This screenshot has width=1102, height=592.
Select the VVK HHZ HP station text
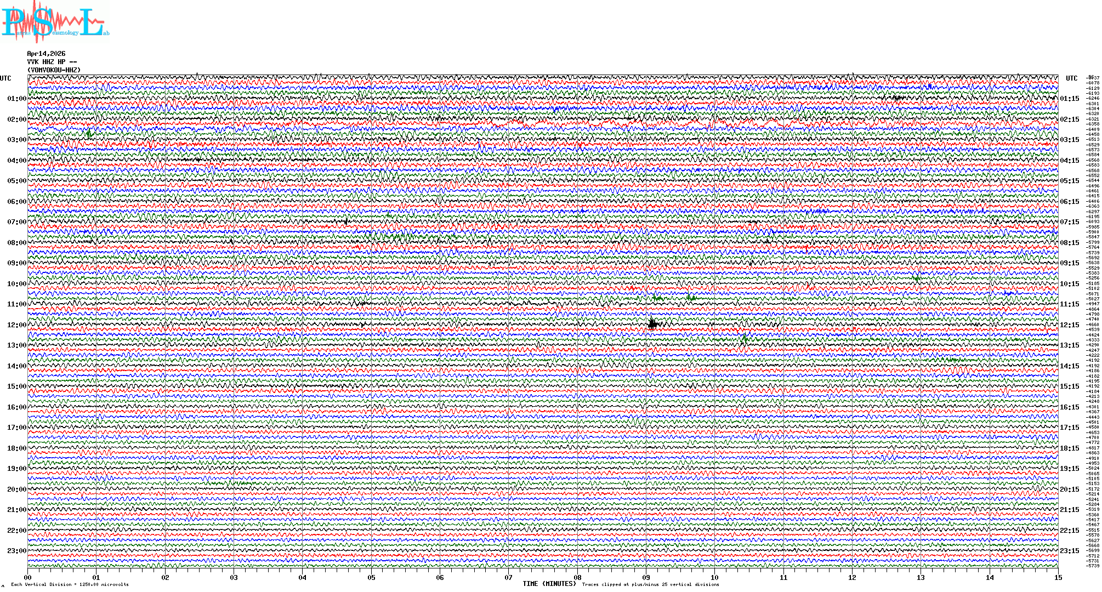tap(52, 62)
